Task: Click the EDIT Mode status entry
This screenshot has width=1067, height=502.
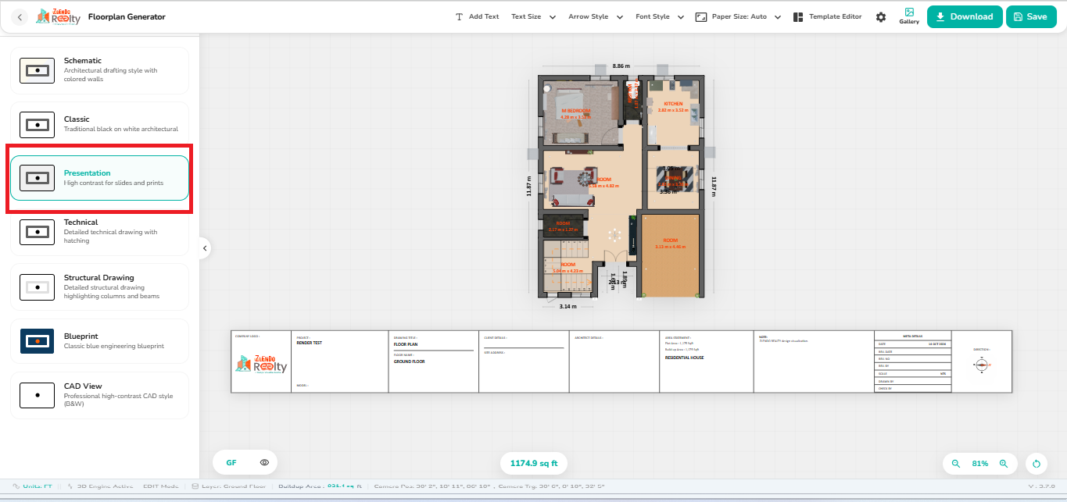Action: click(x=162, y=486)
